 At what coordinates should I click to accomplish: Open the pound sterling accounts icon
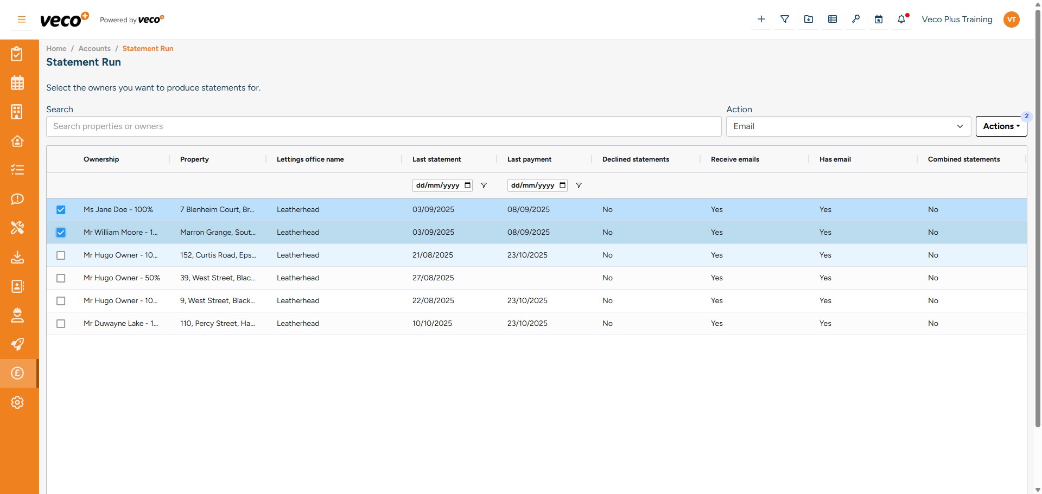(17, 373)
